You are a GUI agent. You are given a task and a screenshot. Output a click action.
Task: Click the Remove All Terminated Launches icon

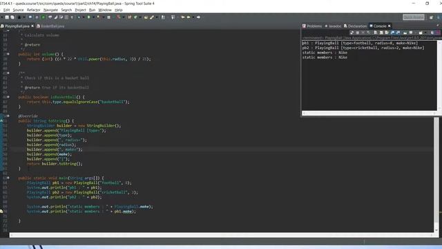[x=368, y=33]
